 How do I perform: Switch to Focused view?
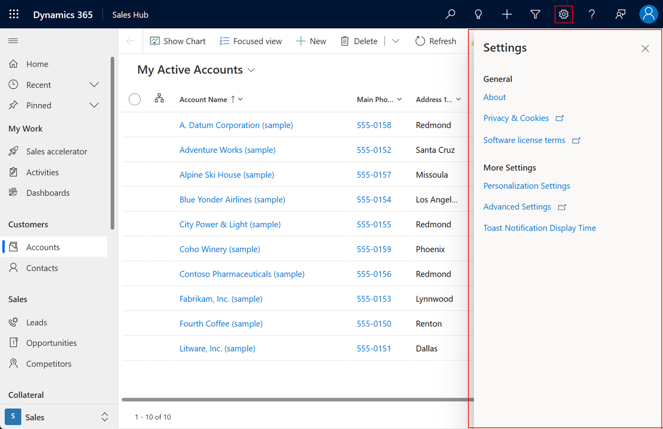250,41
